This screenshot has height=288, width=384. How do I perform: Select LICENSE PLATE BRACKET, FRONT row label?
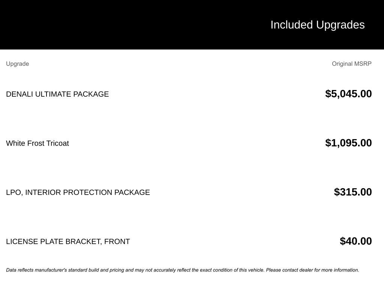pyautogui.click(x=68, y=241)
